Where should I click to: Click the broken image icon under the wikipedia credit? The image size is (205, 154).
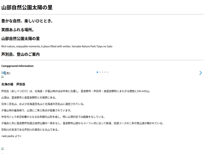click(x=3, y=149)
